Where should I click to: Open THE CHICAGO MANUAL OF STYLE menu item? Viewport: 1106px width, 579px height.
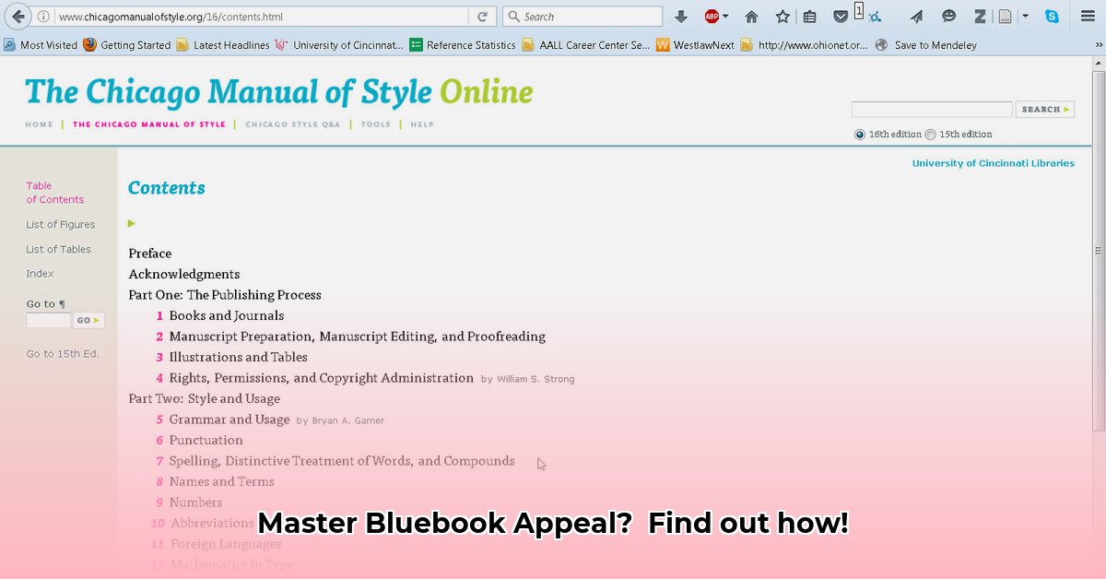pyautogui.click(x=149, y=124)
